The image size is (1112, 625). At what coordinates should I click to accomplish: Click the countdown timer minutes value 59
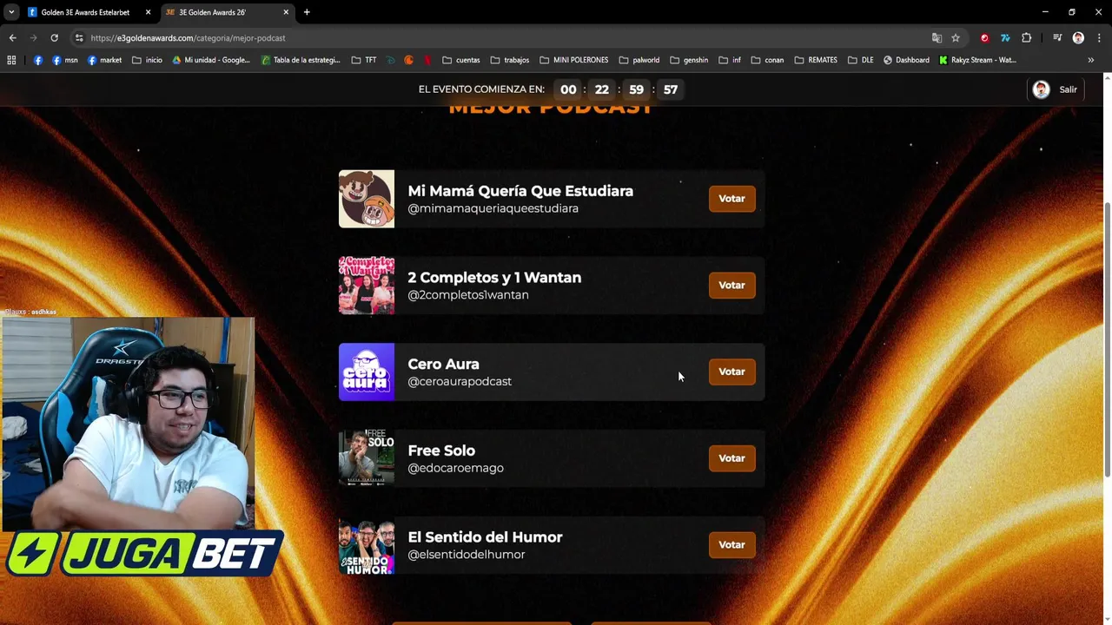pyautogui.click(x=636, y=89)
